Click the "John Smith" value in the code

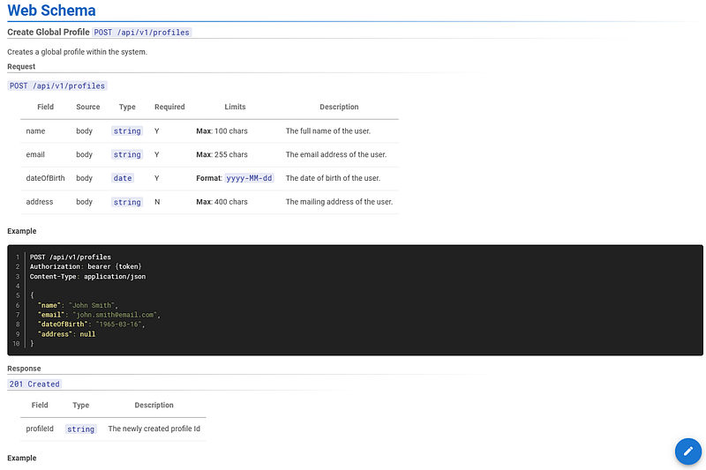92,305
